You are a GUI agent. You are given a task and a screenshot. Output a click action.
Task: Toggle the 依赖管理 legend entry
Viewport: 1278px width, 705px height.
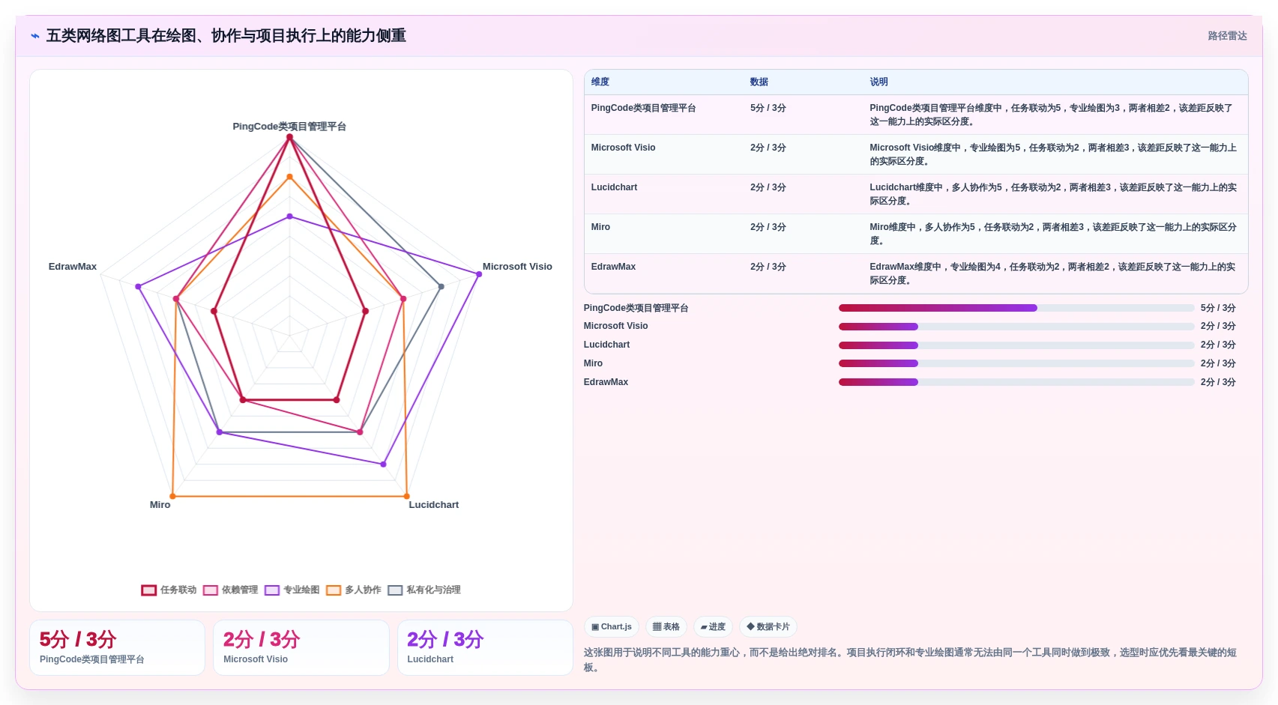point(231,590)
